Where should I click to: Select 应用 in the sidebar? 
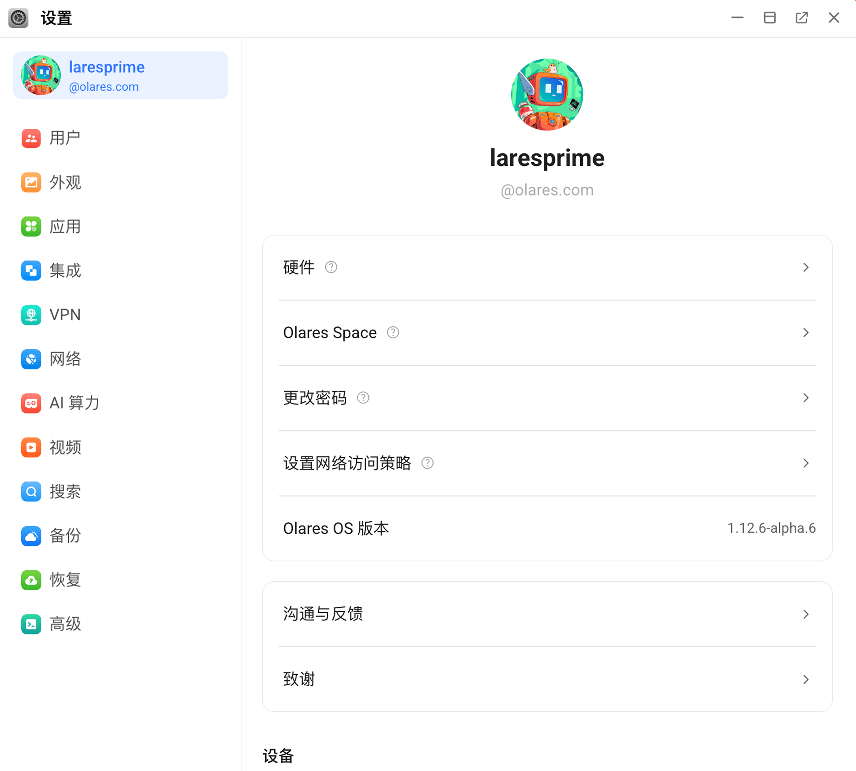[x=120, y=227]
